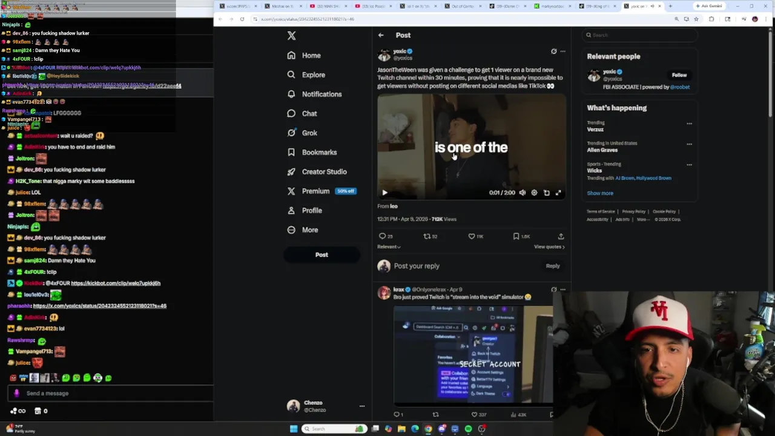Click Premium 50% off badge
The height and width of the screenshot is (436, 775).
(x=346, y=191)
